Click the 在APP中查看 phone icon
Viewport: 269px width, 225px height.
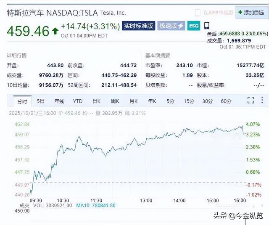198,13
